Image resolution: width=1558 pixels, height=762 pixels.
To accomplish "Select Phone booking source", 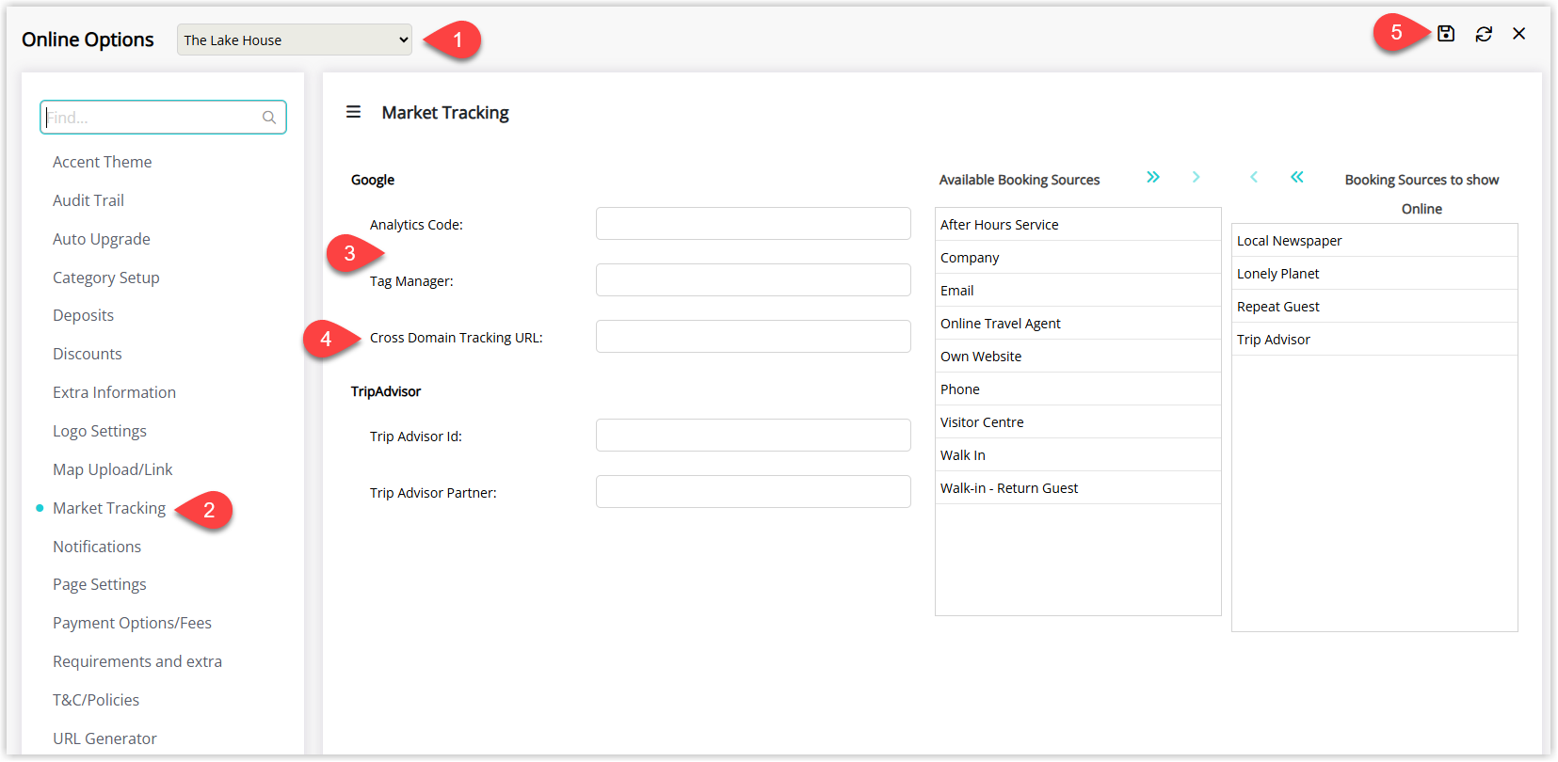I will [1078, 389].
